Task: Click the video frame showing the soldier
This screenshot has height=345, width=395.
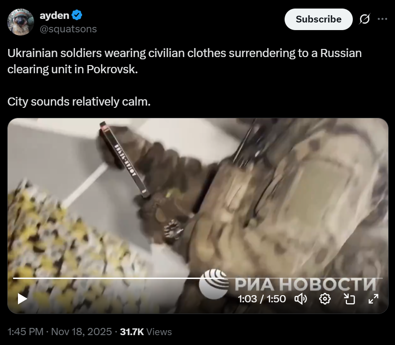Action: (198, 197)
